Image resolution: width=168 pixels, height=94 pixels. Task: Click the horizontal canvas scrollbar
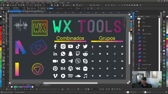tap(70, 83)
